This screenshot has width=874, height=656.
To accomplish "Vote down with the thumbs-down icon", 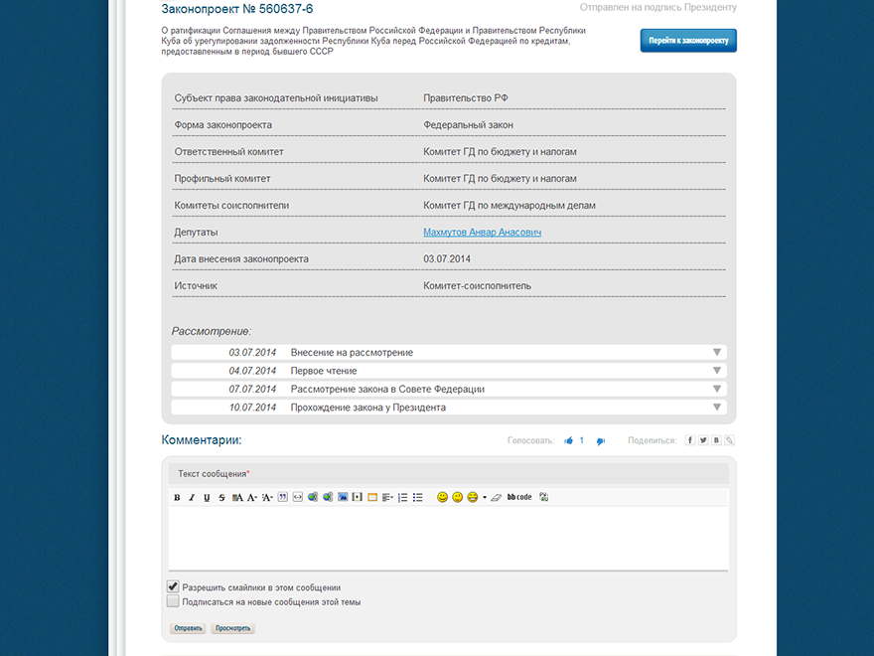I will (x=601, y=441).
